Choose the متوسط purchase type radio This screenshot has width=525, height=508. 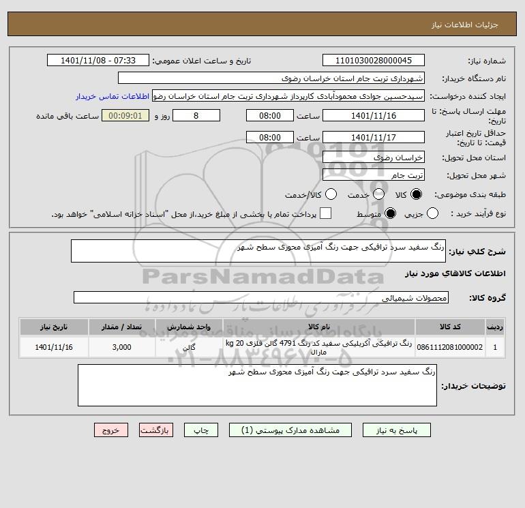click(x=390, y=213)
